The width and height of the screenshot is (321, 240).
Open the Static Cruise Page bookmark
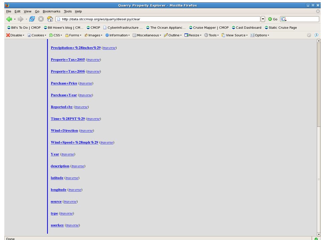pyautogui.click(x=281, y=28)
